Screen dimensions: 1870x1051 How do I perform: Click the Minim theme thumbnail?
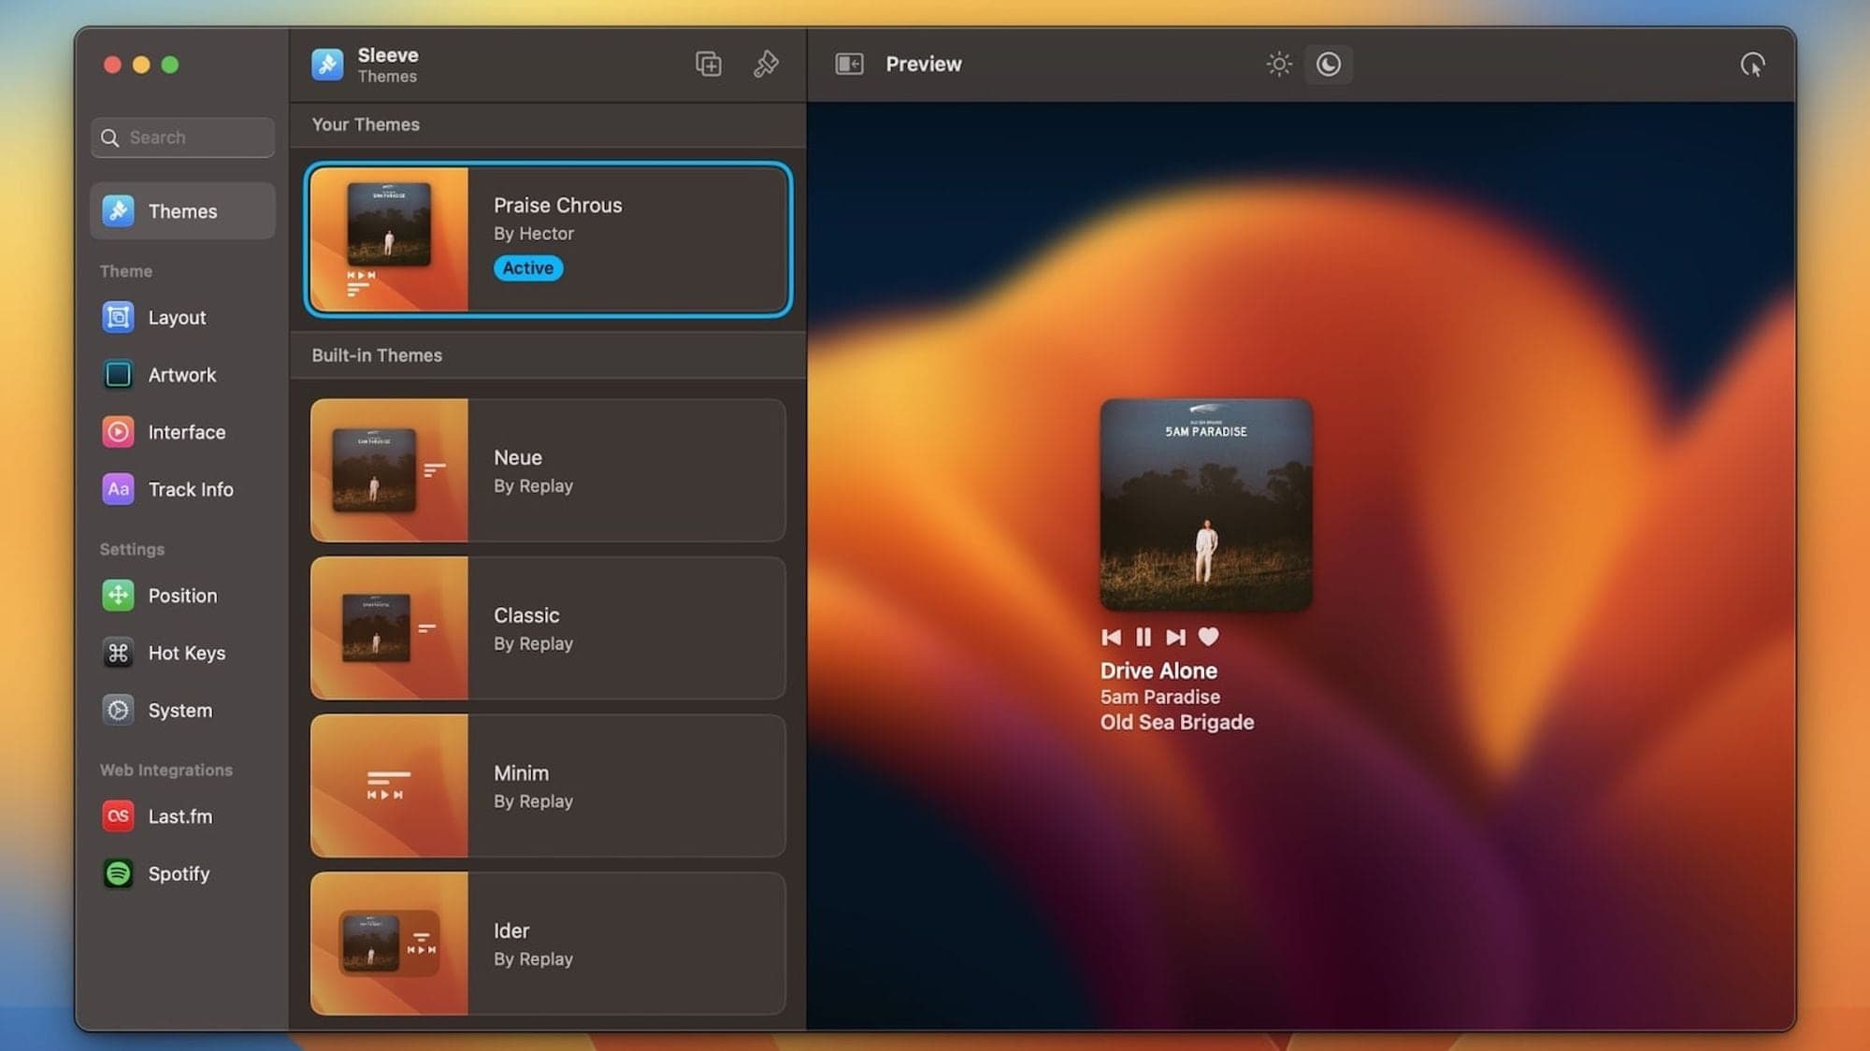pos(389,785)
